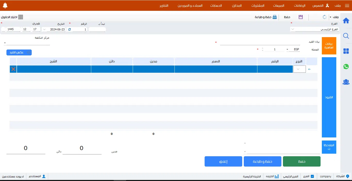352x181 pixels.
Task: Open the users group sidebar icon
Action: pos(346,82)
